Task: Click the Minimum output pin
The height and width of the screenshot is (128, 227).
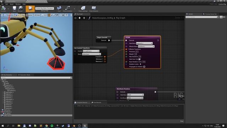Action: pos(105,59)
